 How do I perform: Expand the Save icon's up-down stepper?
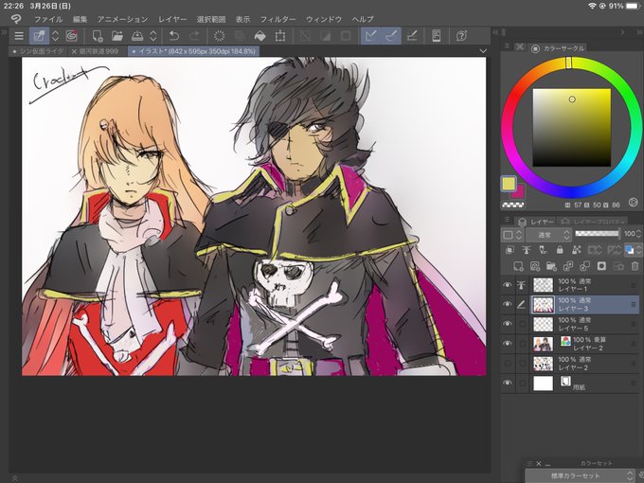(x=153, y=36)
